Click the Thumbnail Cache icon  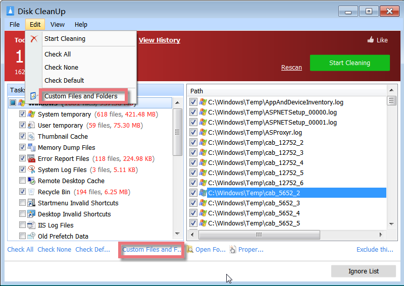31,136
